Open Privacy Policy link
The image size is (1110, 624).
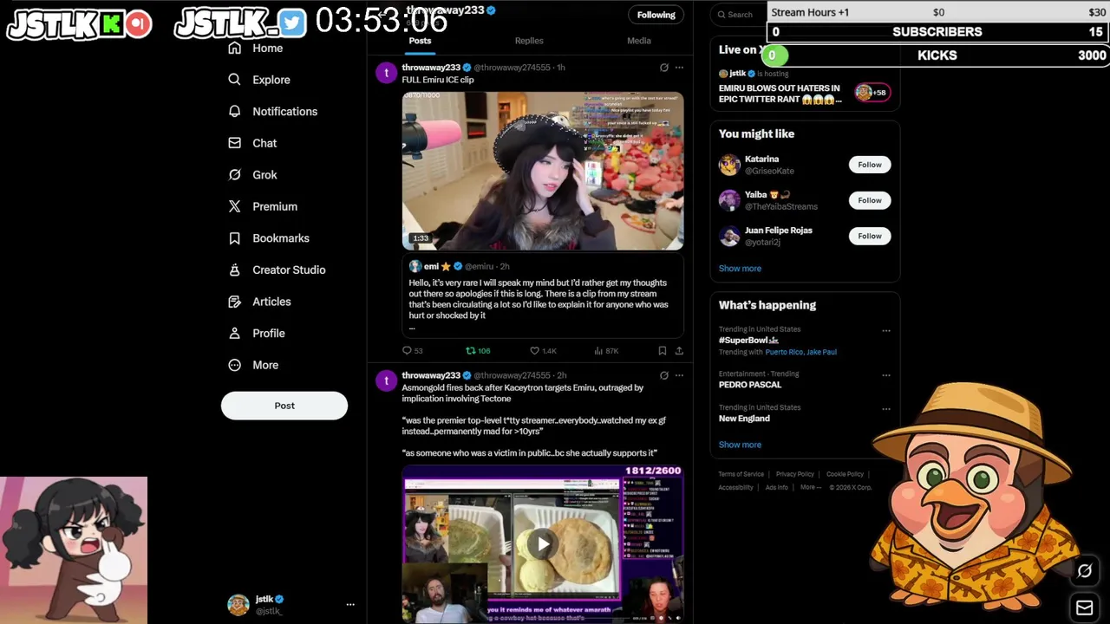794,474
